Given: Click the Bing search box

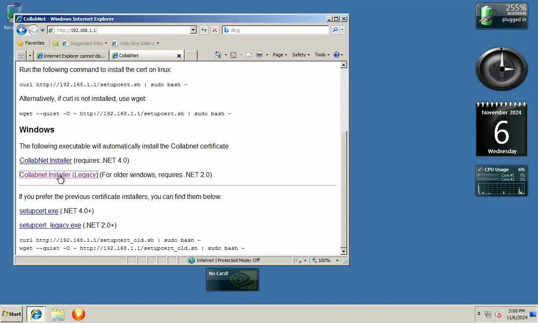Looking at the screenshot, I should (275, 30).
